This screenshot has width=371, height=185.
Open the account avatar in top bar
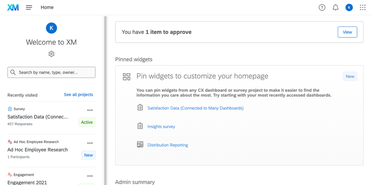click(x=349, y=7)
